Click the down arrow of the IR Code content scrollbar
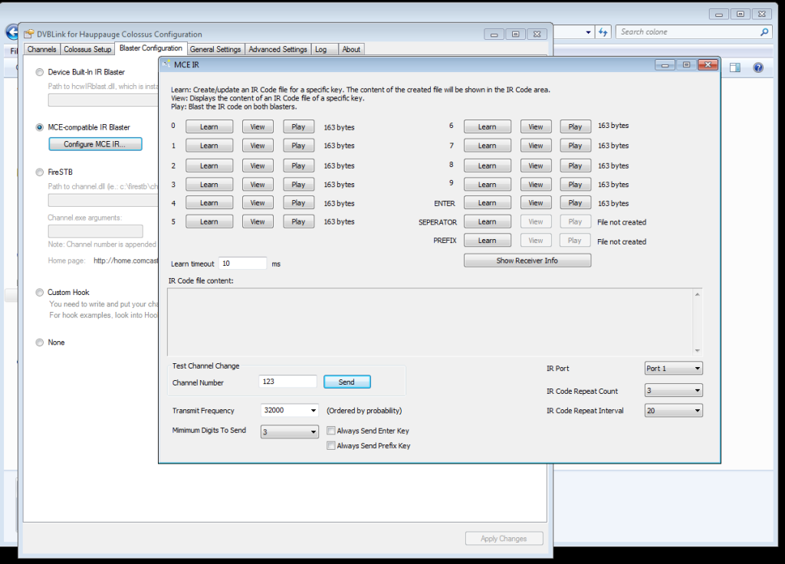Viewport: 785px width, 564px height. point(698,350)
